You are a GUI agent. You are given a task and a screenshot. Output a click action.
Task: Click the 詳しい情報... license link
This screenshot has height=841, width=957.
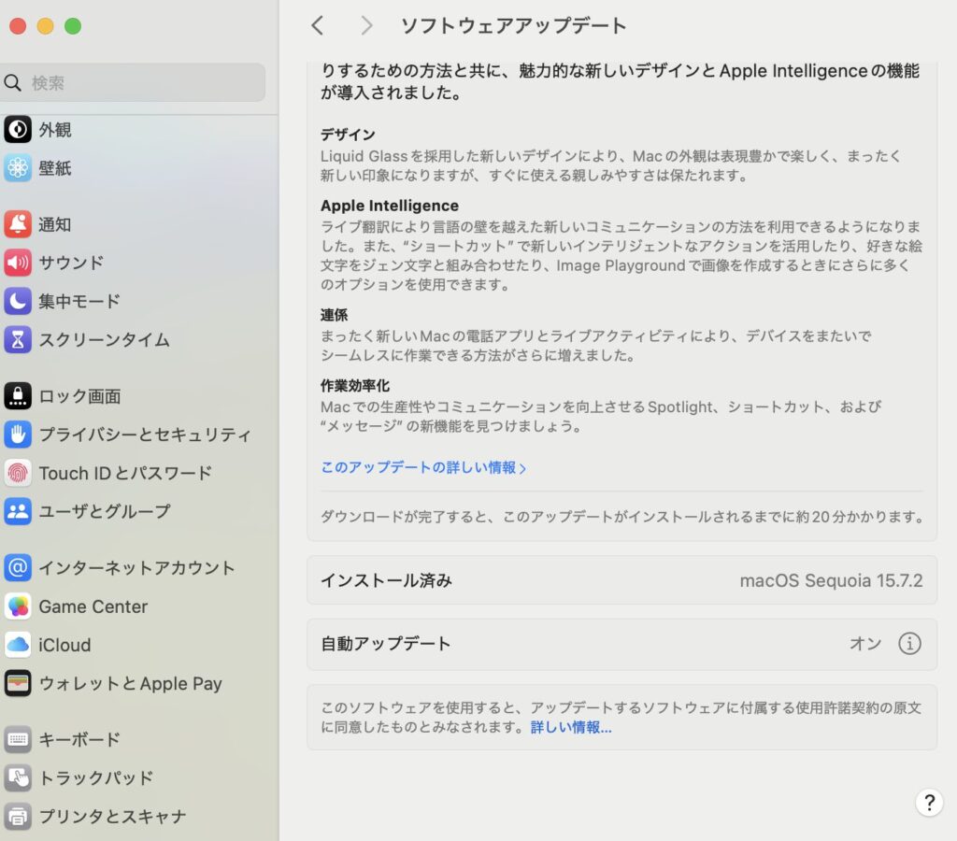[x=571, y=727]
